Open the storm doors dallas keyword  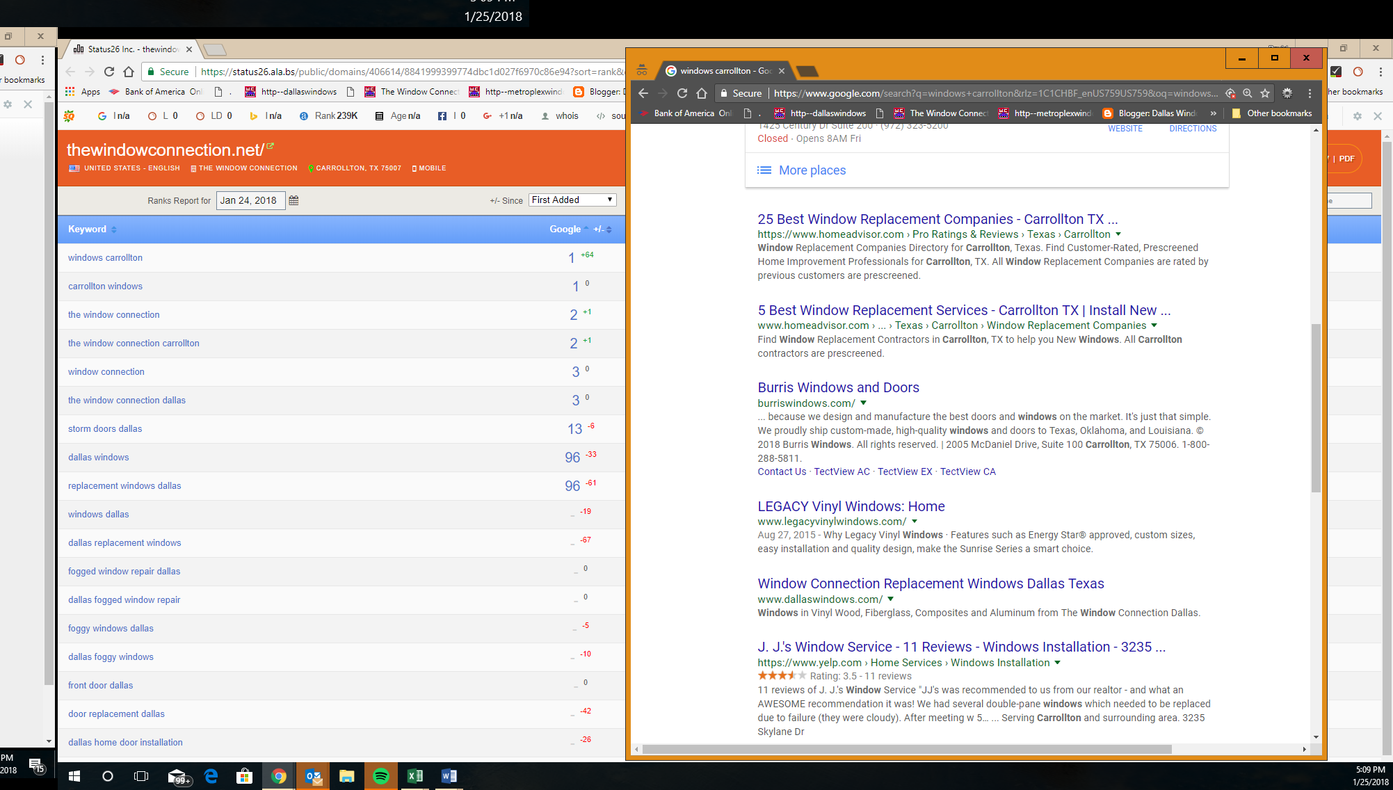pyautogui.click(x=105, y=428)
